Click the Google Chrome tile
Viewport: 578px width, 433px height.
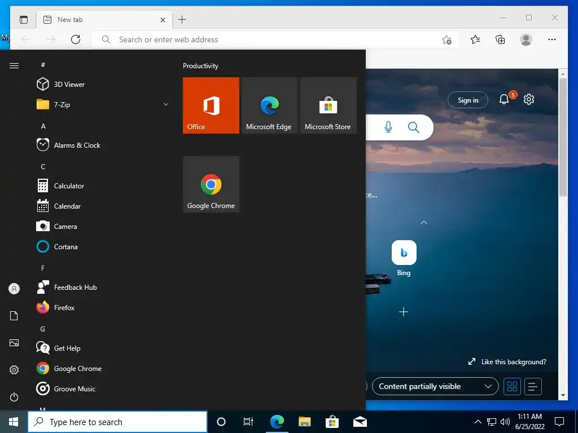[x=211, y=184]
